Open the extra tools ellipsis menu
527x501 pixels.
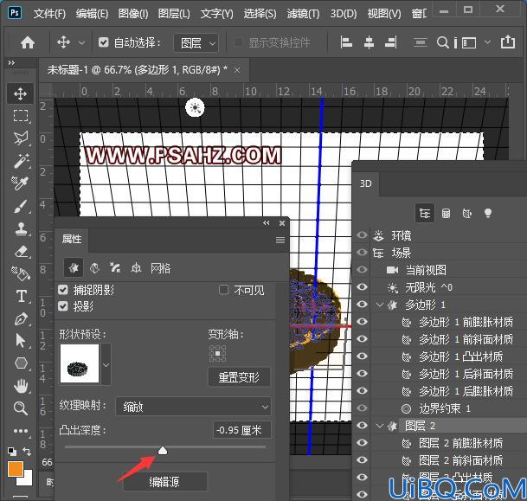pos(21,431)
